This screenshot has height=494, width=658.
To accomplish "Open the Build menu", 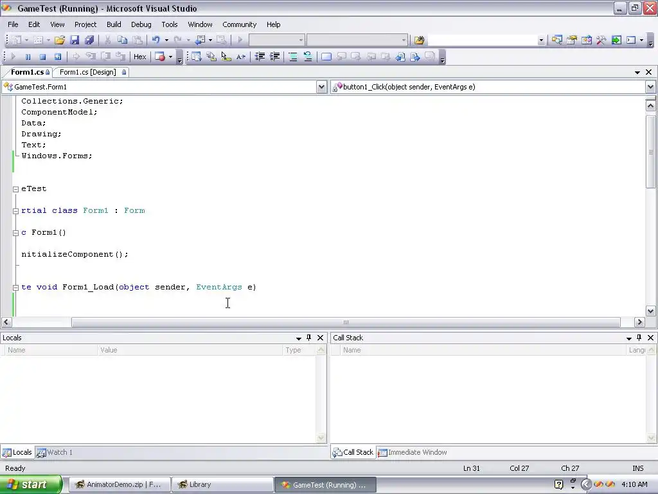I will 114,24.
